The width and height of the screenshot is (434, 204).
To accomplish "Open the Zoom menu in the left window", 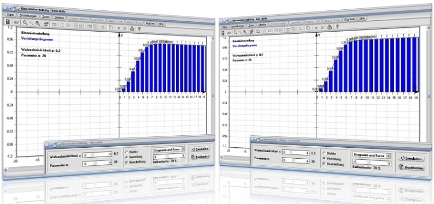I will (46, 17).
